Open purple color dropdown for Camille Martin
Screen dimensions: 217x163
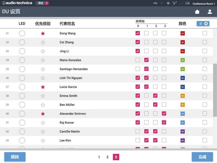pyautogui.click(x=183, y=131)
